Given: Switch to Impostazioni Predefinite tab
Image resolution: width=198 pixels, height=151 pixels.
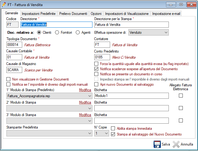Looking at the screenshot, I should click(38, 14).
